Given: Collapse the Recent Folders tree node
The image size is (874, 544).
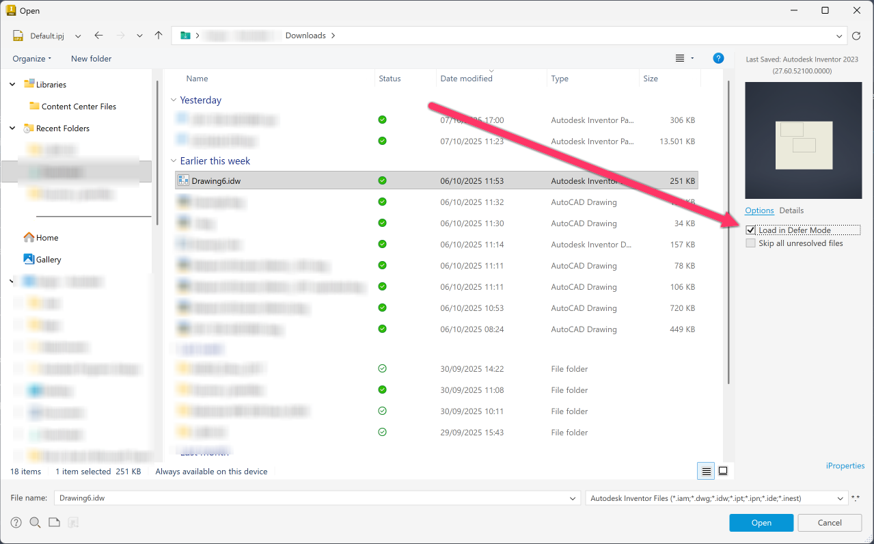Looking at the screenshot, I should 12,128.
